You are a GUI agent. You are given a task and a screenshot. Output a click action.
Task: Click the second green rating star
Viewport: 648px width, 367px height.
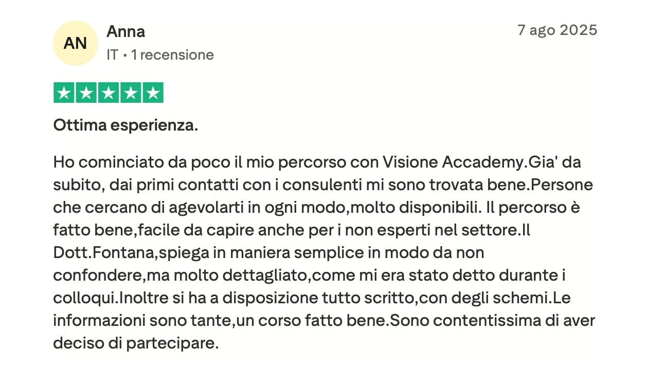[x=86, y=93]
